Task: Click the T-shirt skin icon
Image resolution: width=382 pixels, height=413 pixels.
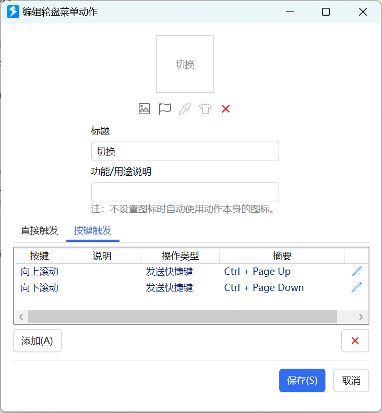Action: click(205, 108)
